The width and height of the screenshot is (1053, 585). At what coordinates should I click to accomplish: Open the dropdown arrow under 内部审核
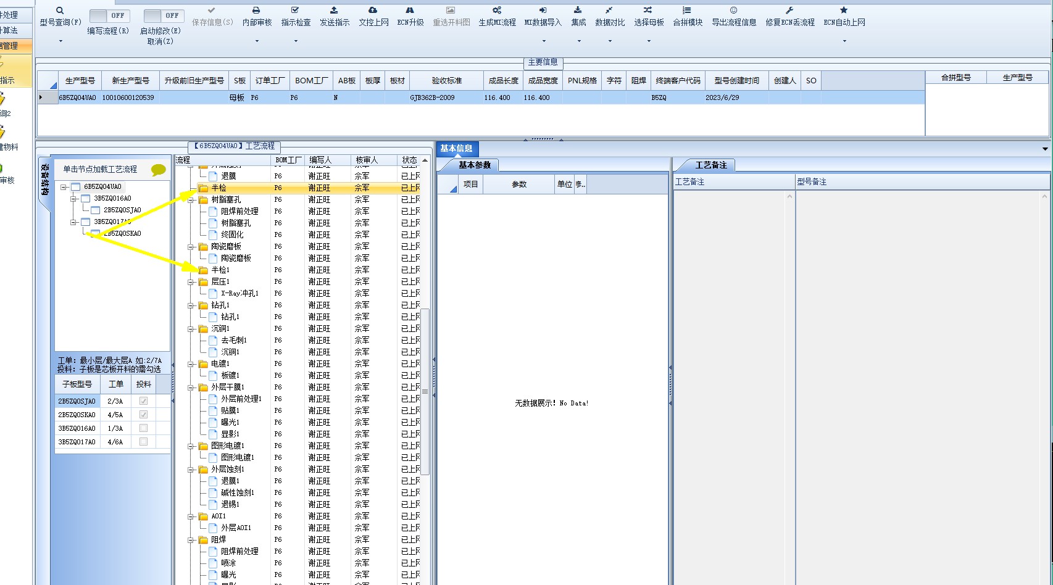(257, 41)
